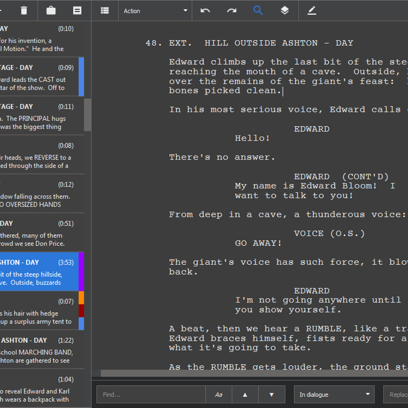Click the trash delete icon
Viewport: 408px width, 408px height.
[x=24, y=11]
